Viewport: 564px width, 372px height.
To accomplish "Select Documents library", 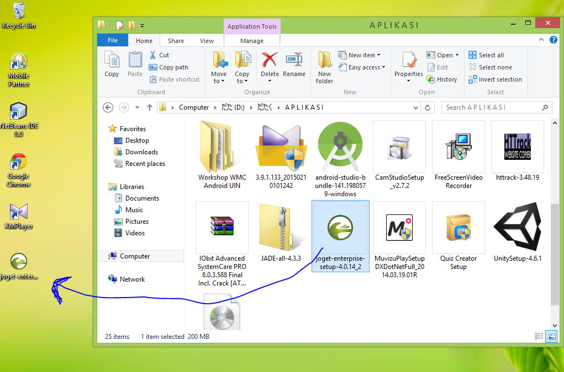I will (x=136, y=198).
